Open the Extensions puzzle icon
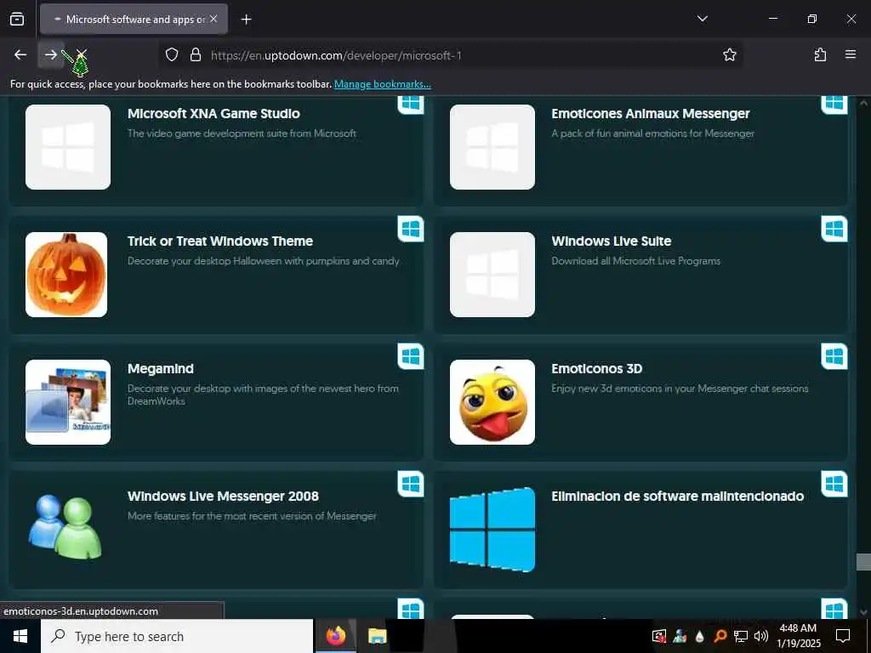 [820, 54]
